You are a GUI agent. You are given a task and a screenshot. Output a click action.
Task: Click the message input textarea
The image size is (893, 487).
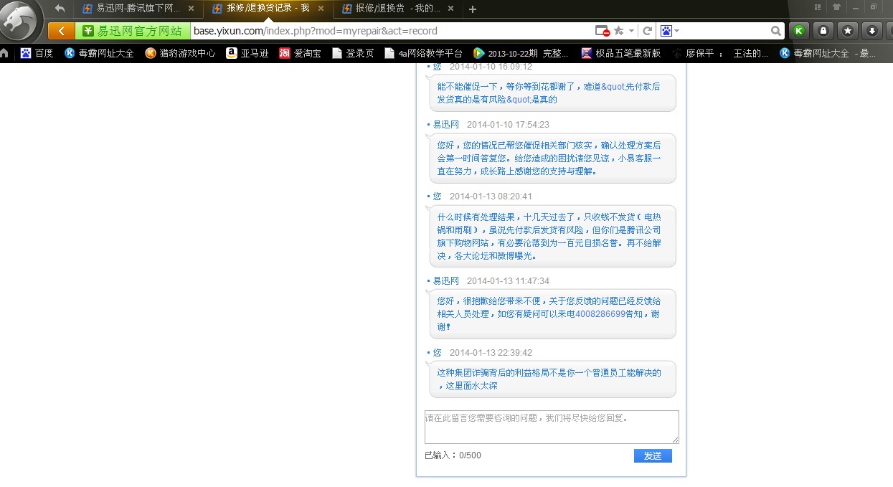551,427
